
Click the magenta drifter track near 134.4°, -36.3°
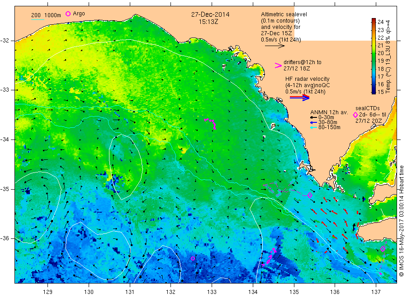pyautogui.click(x=269, y=256)
